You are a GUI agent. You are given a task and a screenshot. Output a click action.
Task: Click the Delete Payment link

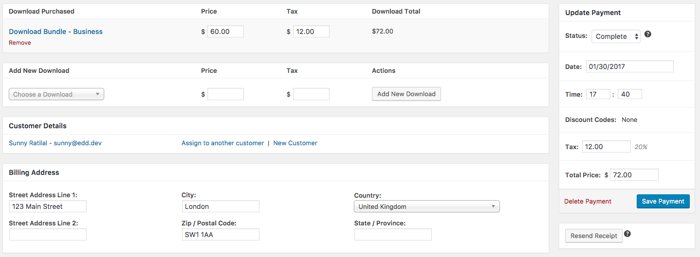pyautogui.click(x=588, y=201)
